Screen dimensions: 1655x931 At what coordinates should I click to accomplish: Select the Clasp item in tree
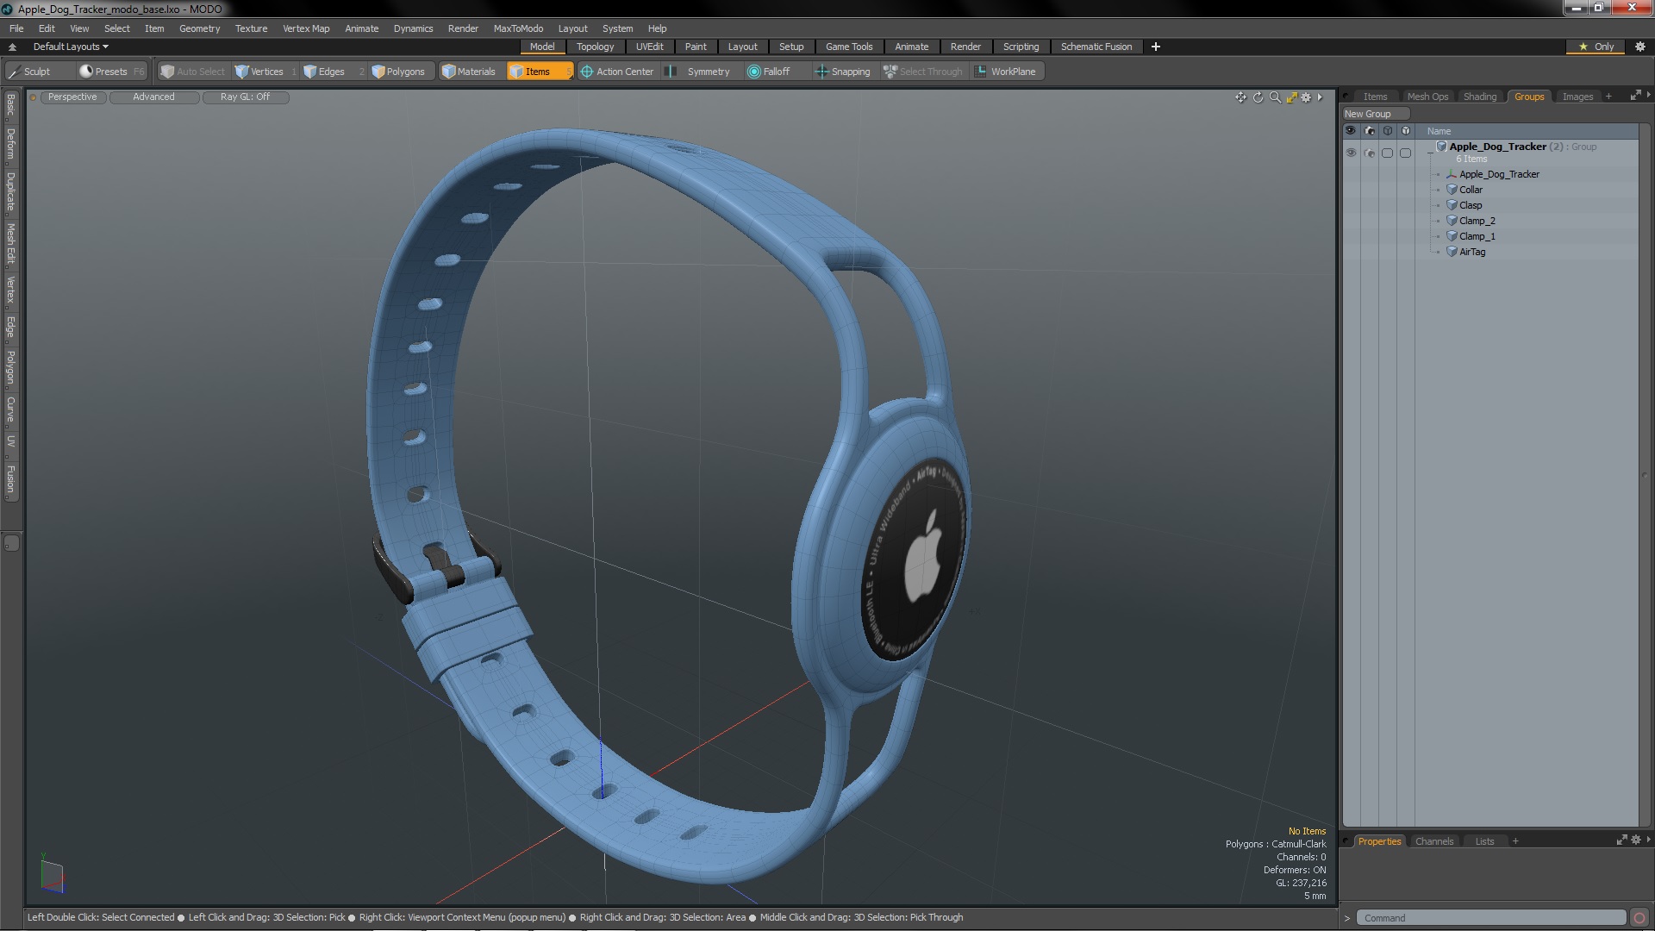[x=1471, y=205]
